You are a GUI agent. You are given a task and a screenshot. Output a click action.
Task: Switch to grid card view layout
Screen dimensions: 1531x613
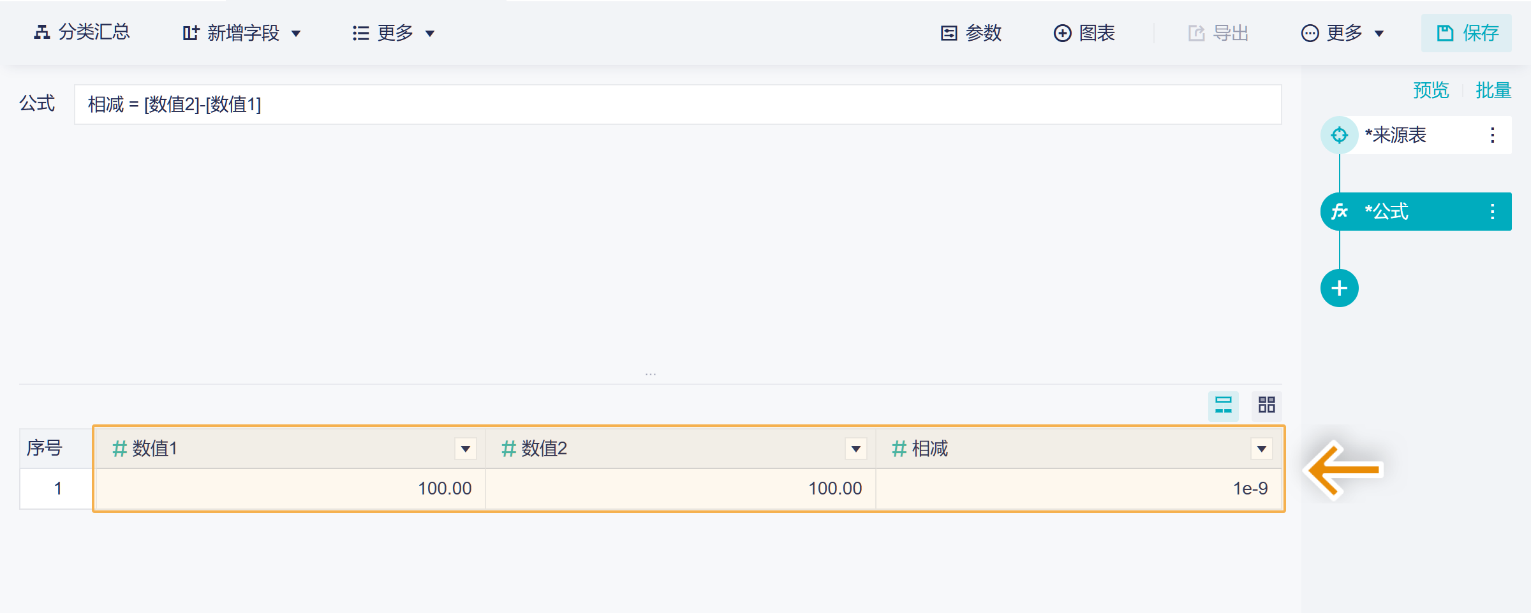(1266, 405)
